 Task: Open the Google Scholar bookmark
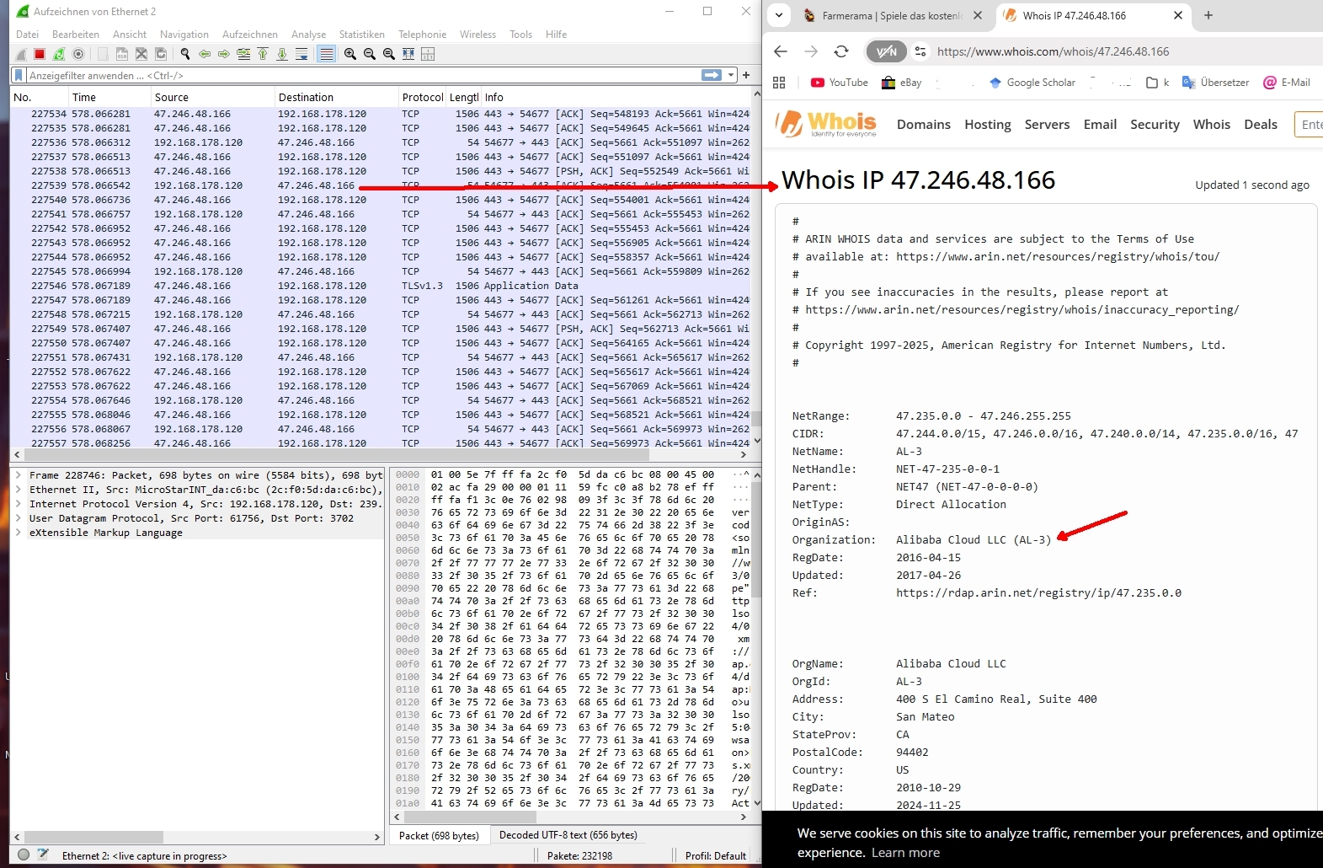tap(1032, 83)
